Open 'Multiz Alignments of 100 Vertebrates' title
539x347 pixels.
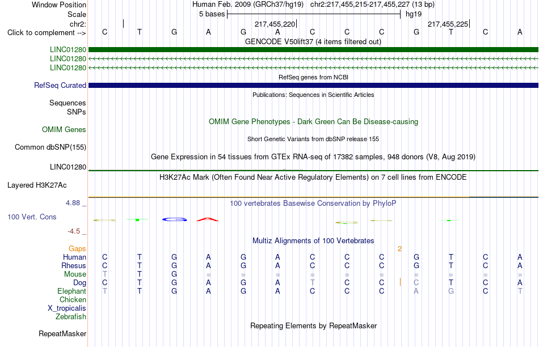pyautogui.click(x=313, y=241)
